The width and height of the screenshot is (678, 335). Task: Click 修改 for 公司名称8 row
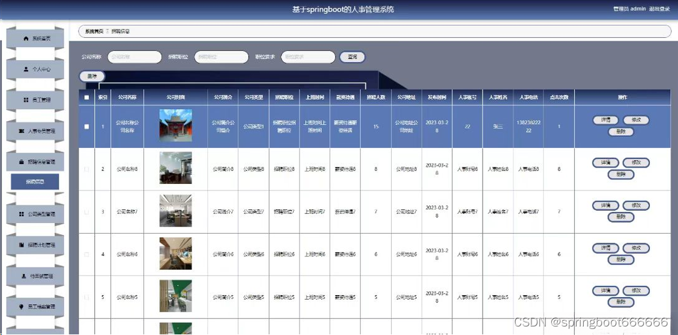pos(636,163)
